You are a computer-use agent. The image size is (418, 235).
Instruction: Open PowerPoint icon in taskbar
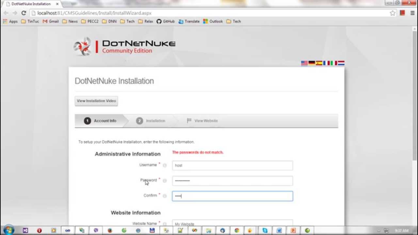(293, 230)
